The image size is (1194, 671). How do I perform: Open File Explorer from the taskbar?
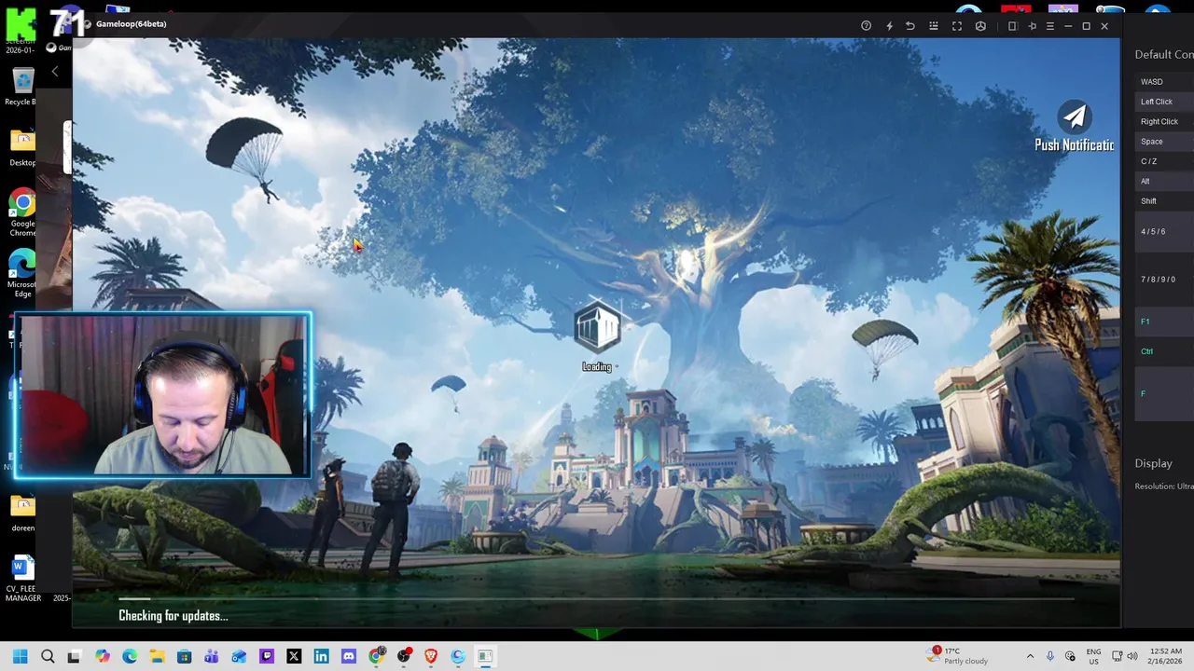click(157, 656)
